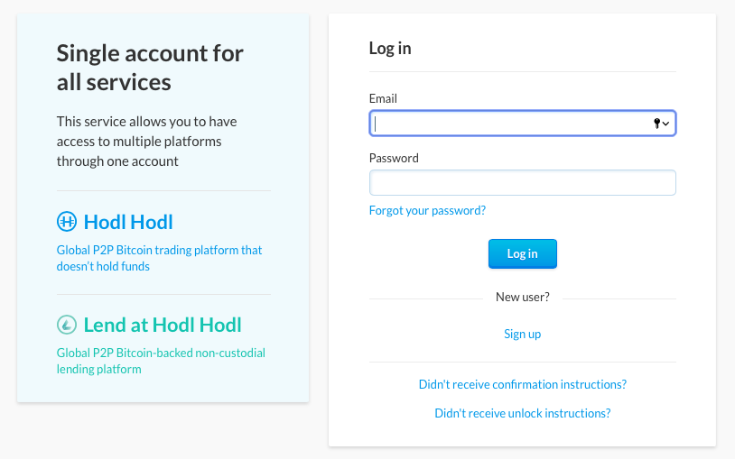Open the Lend at Hodl Hodl heading link
Viewport: 735px width, 459px height.
[163, 325]
